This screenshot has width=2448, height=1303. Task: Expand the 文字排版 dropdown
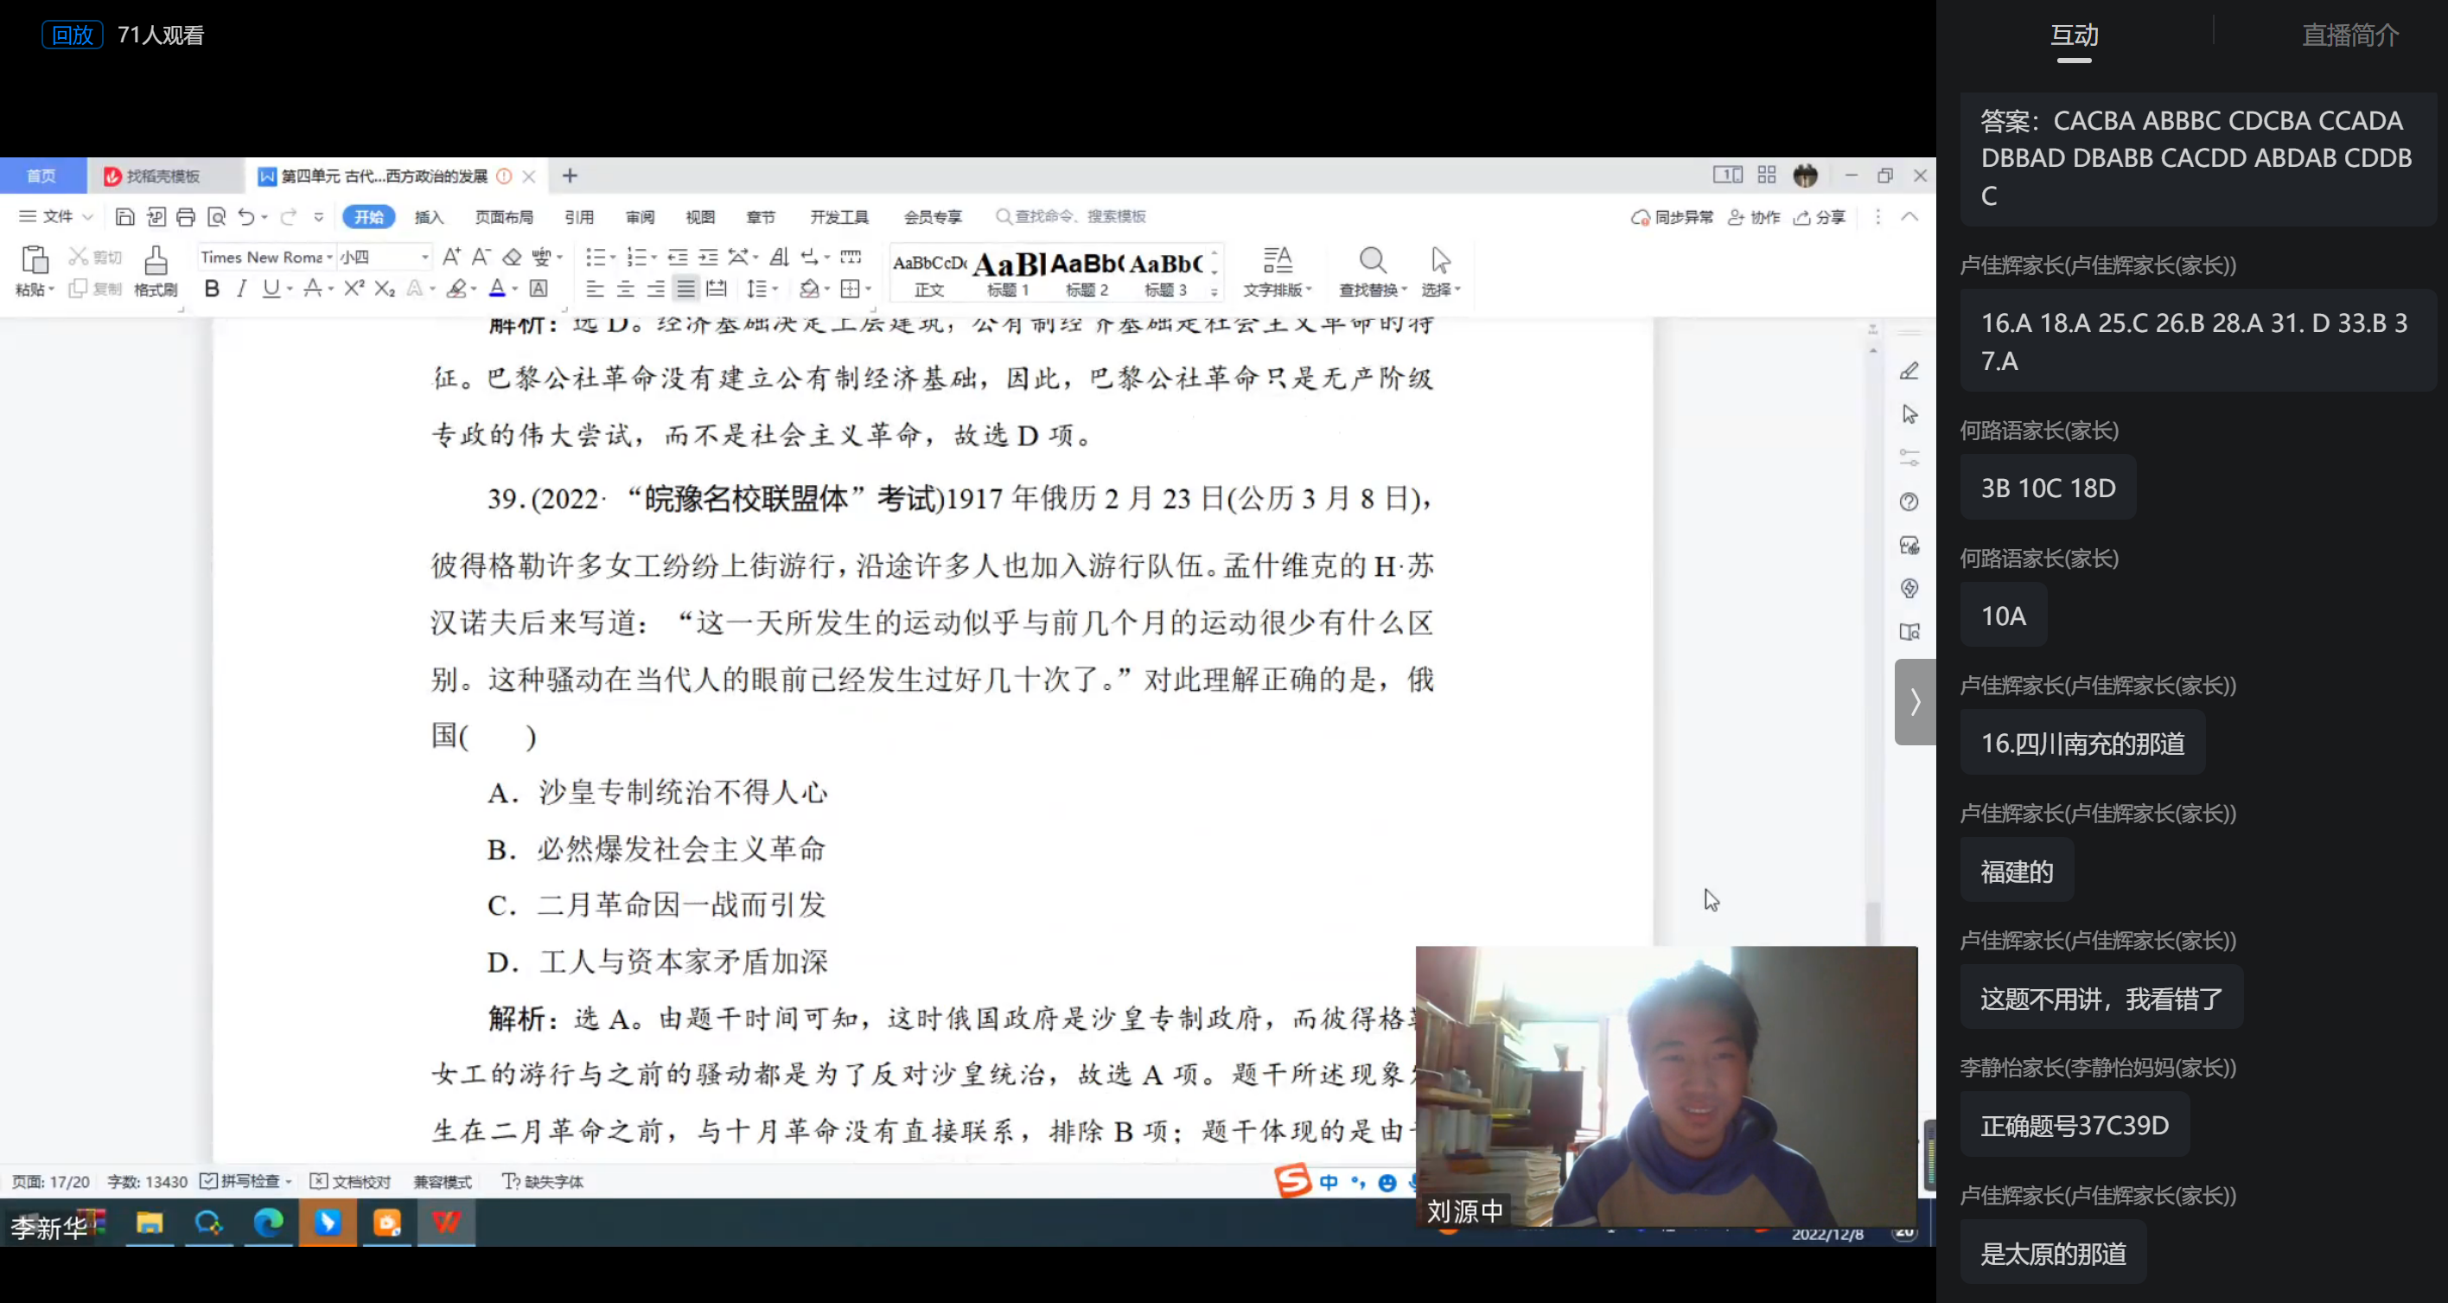coord(1310,290)
